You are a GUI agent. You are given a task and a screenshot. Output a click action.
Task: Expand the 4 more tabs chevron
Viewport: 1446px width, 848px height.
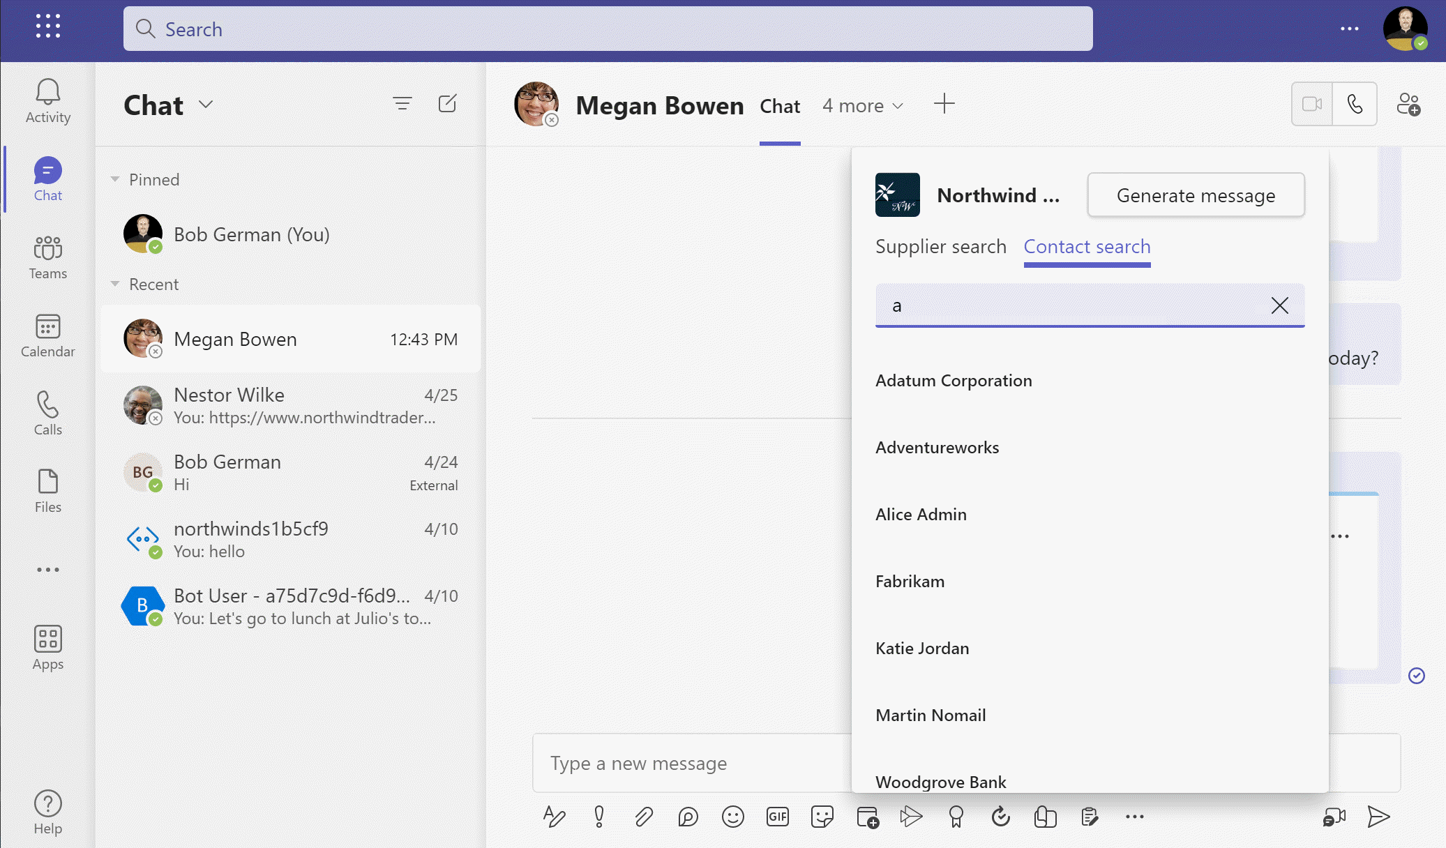[895, 105]
